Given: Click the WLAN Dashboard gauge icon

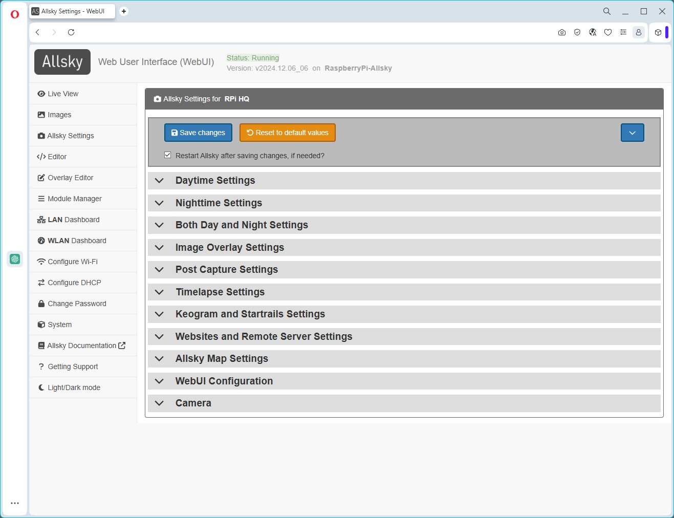Looking at the screenshot, I should point(41,241).
